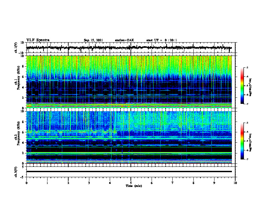This screenshot has width=265, height=205.
Task: Click time-axis tick label "0"
Action: point(26,183)
